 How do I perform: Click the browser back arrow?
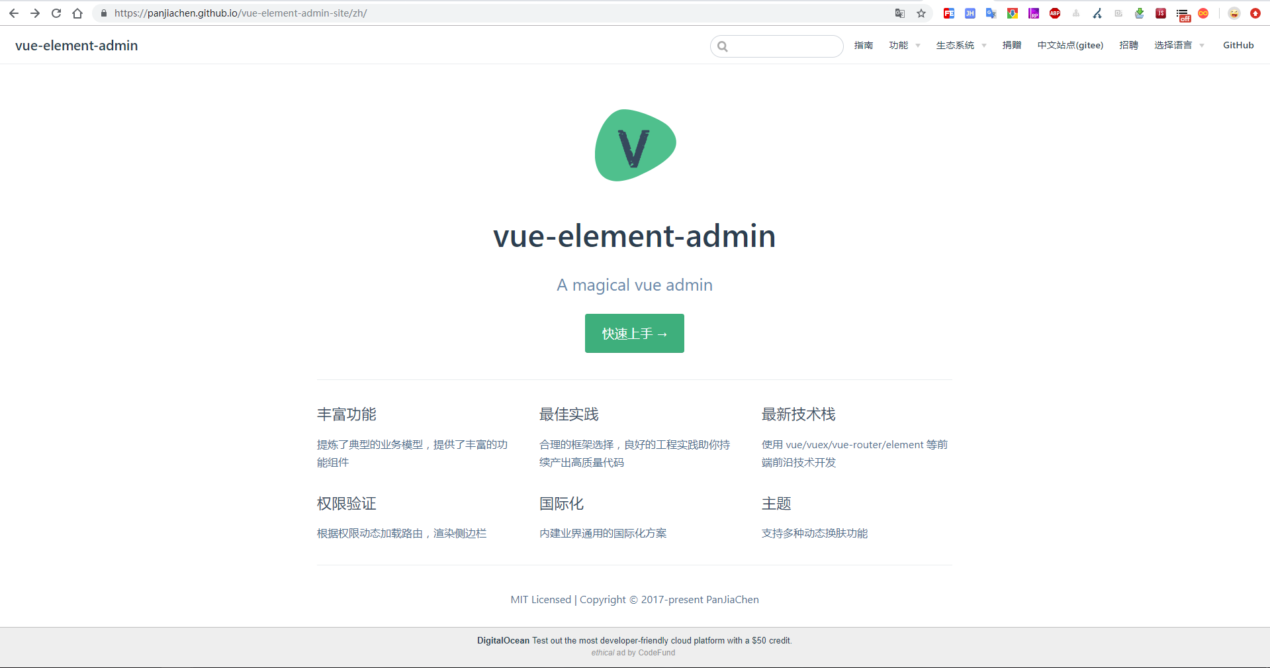14,13
